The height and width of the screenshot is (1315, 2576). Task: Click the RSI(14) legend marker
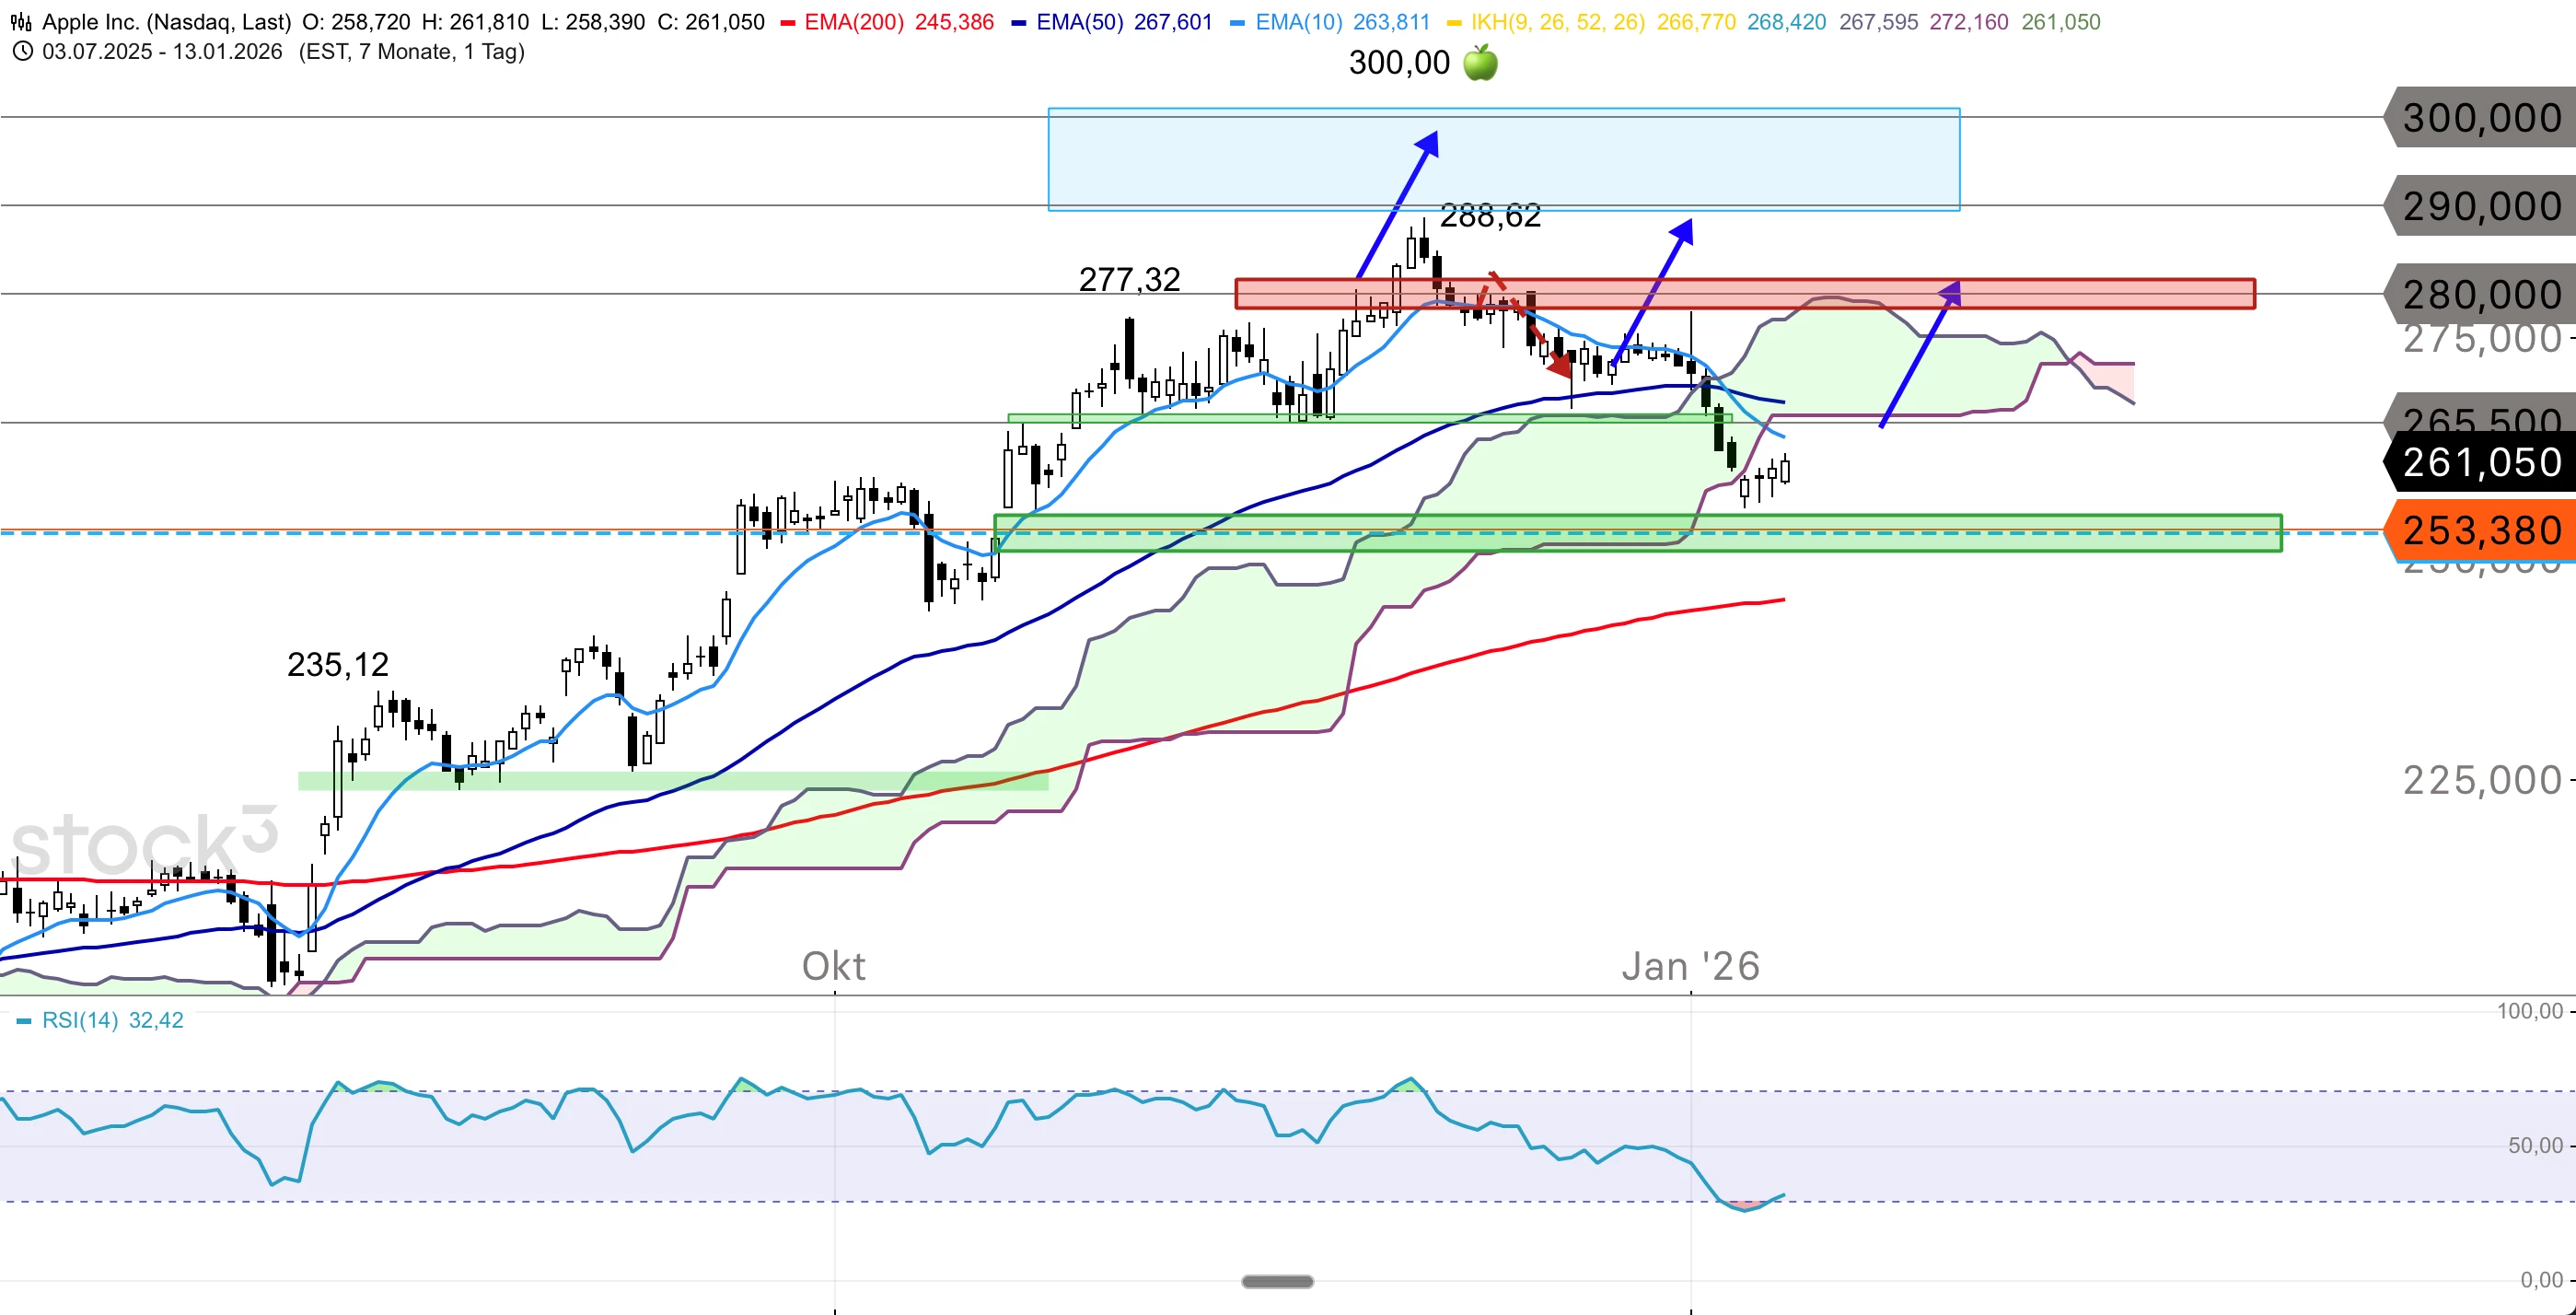pyautogui.click(x=24, y=1021)
